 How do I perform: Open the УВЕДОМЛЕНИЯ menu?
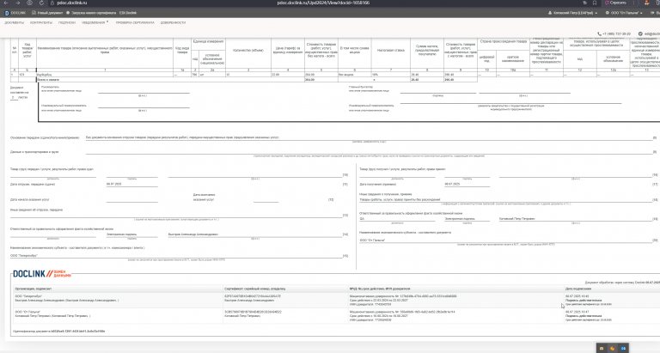click(x=94, y=22)
